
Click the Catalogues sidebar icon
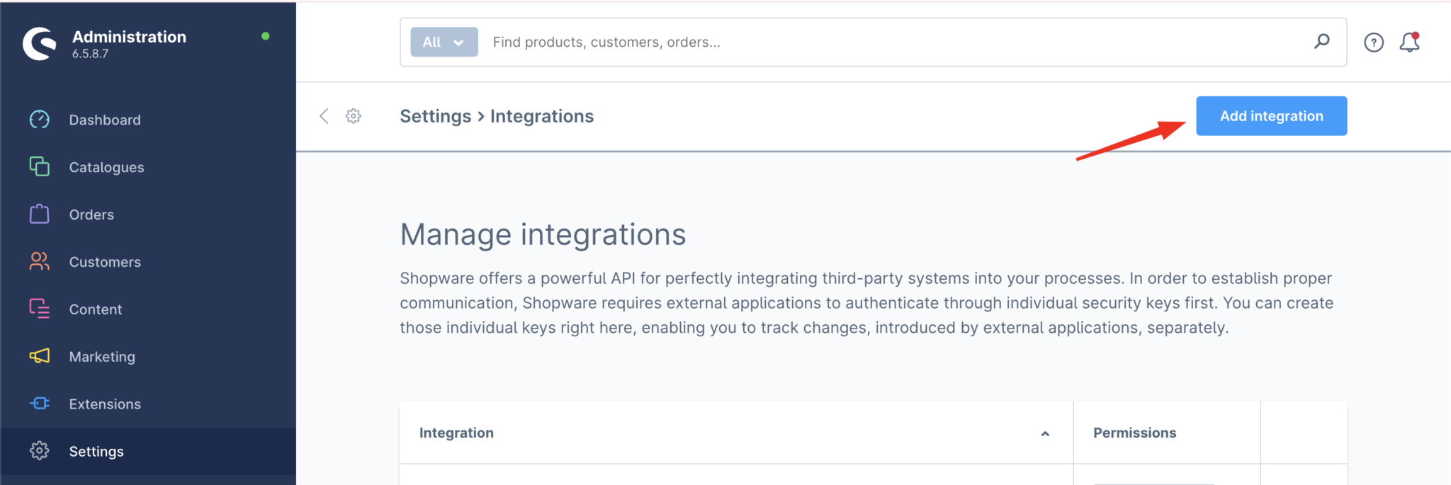click(40, 166)
